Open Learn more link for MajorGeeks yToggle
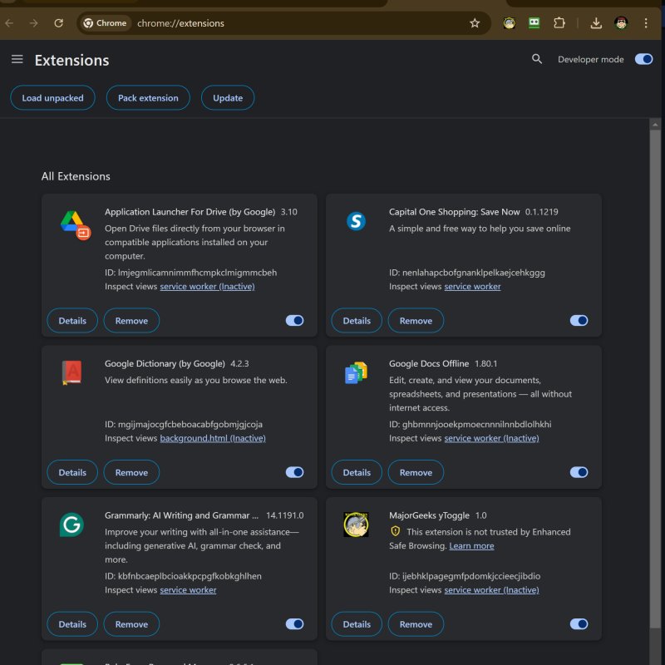This screenshot has height=665, width=665. coord(471,546)
